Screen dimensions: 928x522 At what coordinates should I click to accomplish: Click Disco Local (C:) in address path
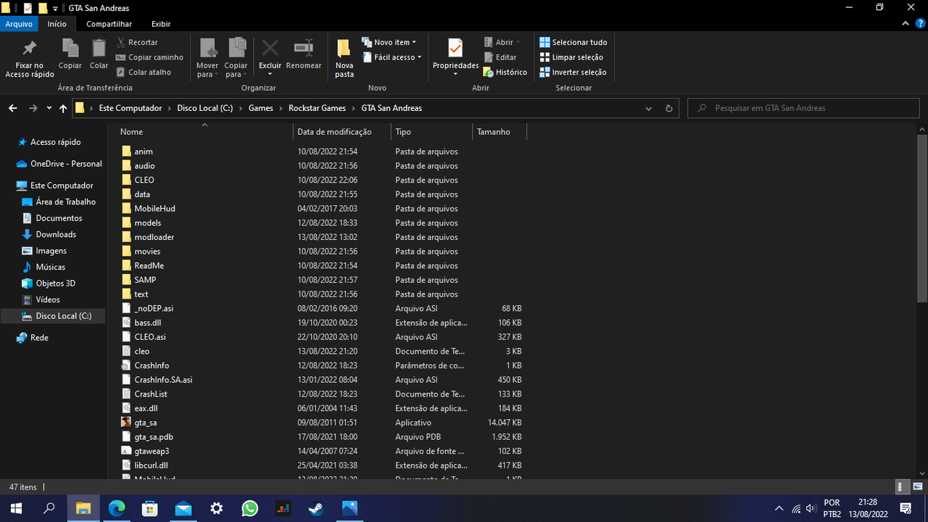click(204, 108)
